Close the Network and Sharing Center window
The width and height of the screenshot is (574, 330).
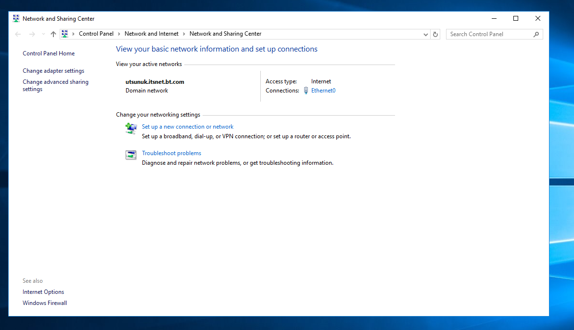[538, 18]
